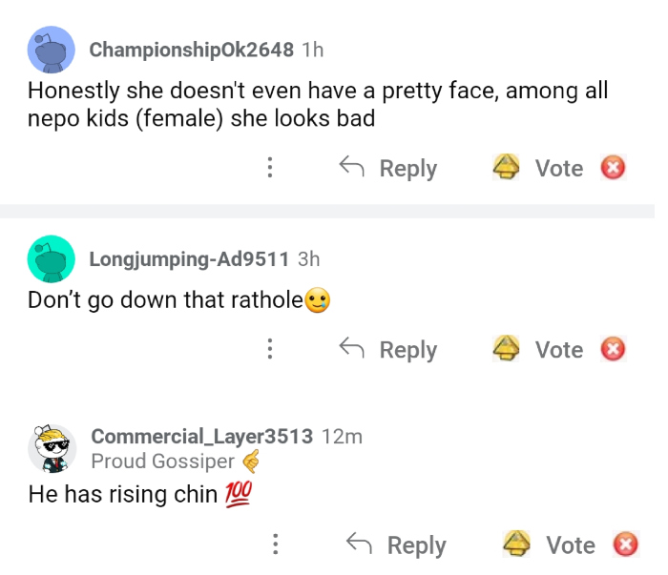Visit the Commercial_Layer3513 username profile
This screenshot has width=668, height=575.
(x=201, y=437)
